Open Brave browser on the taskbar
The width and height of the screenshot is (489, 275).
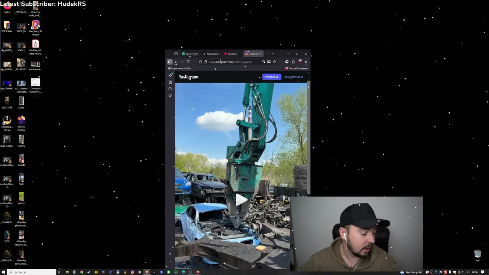click(147, 272)
